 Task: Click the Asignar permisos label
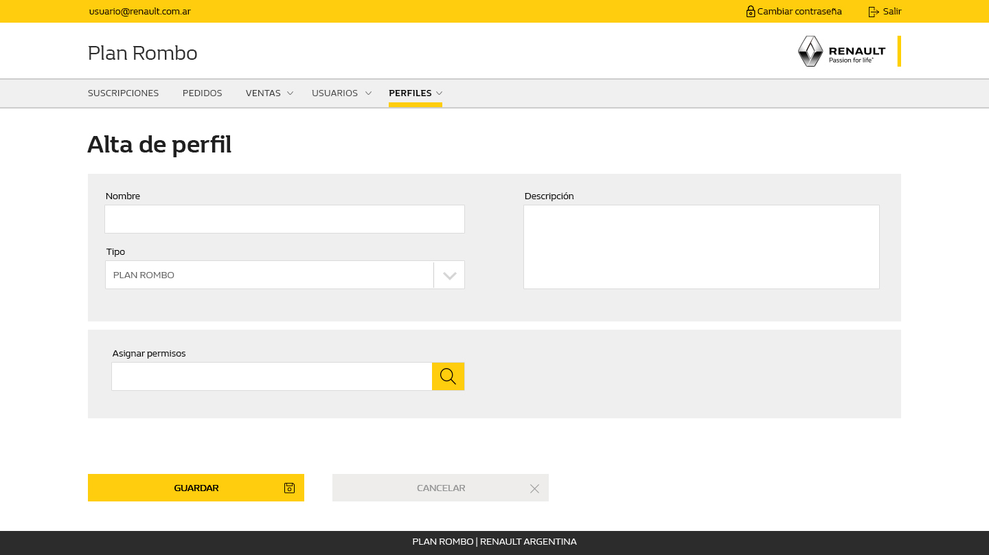pyautogui.click(x=149, y=354)
